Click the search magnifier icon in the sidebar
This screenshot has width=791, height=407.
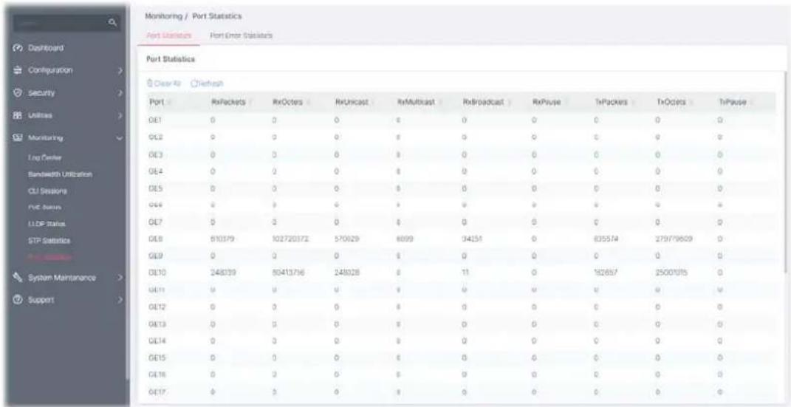(113, 23)
